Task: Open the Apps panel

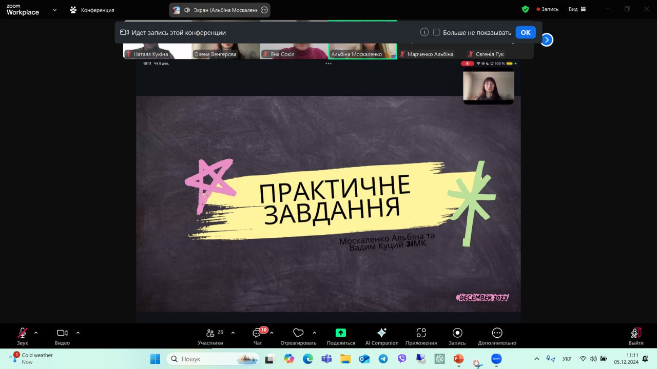Action: coord(421,333)
